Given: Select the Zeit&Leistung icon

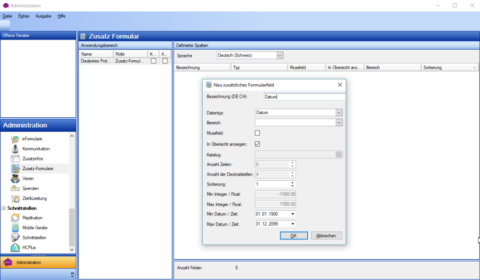Looking at the screenshot, I should (x=15, y=198).
